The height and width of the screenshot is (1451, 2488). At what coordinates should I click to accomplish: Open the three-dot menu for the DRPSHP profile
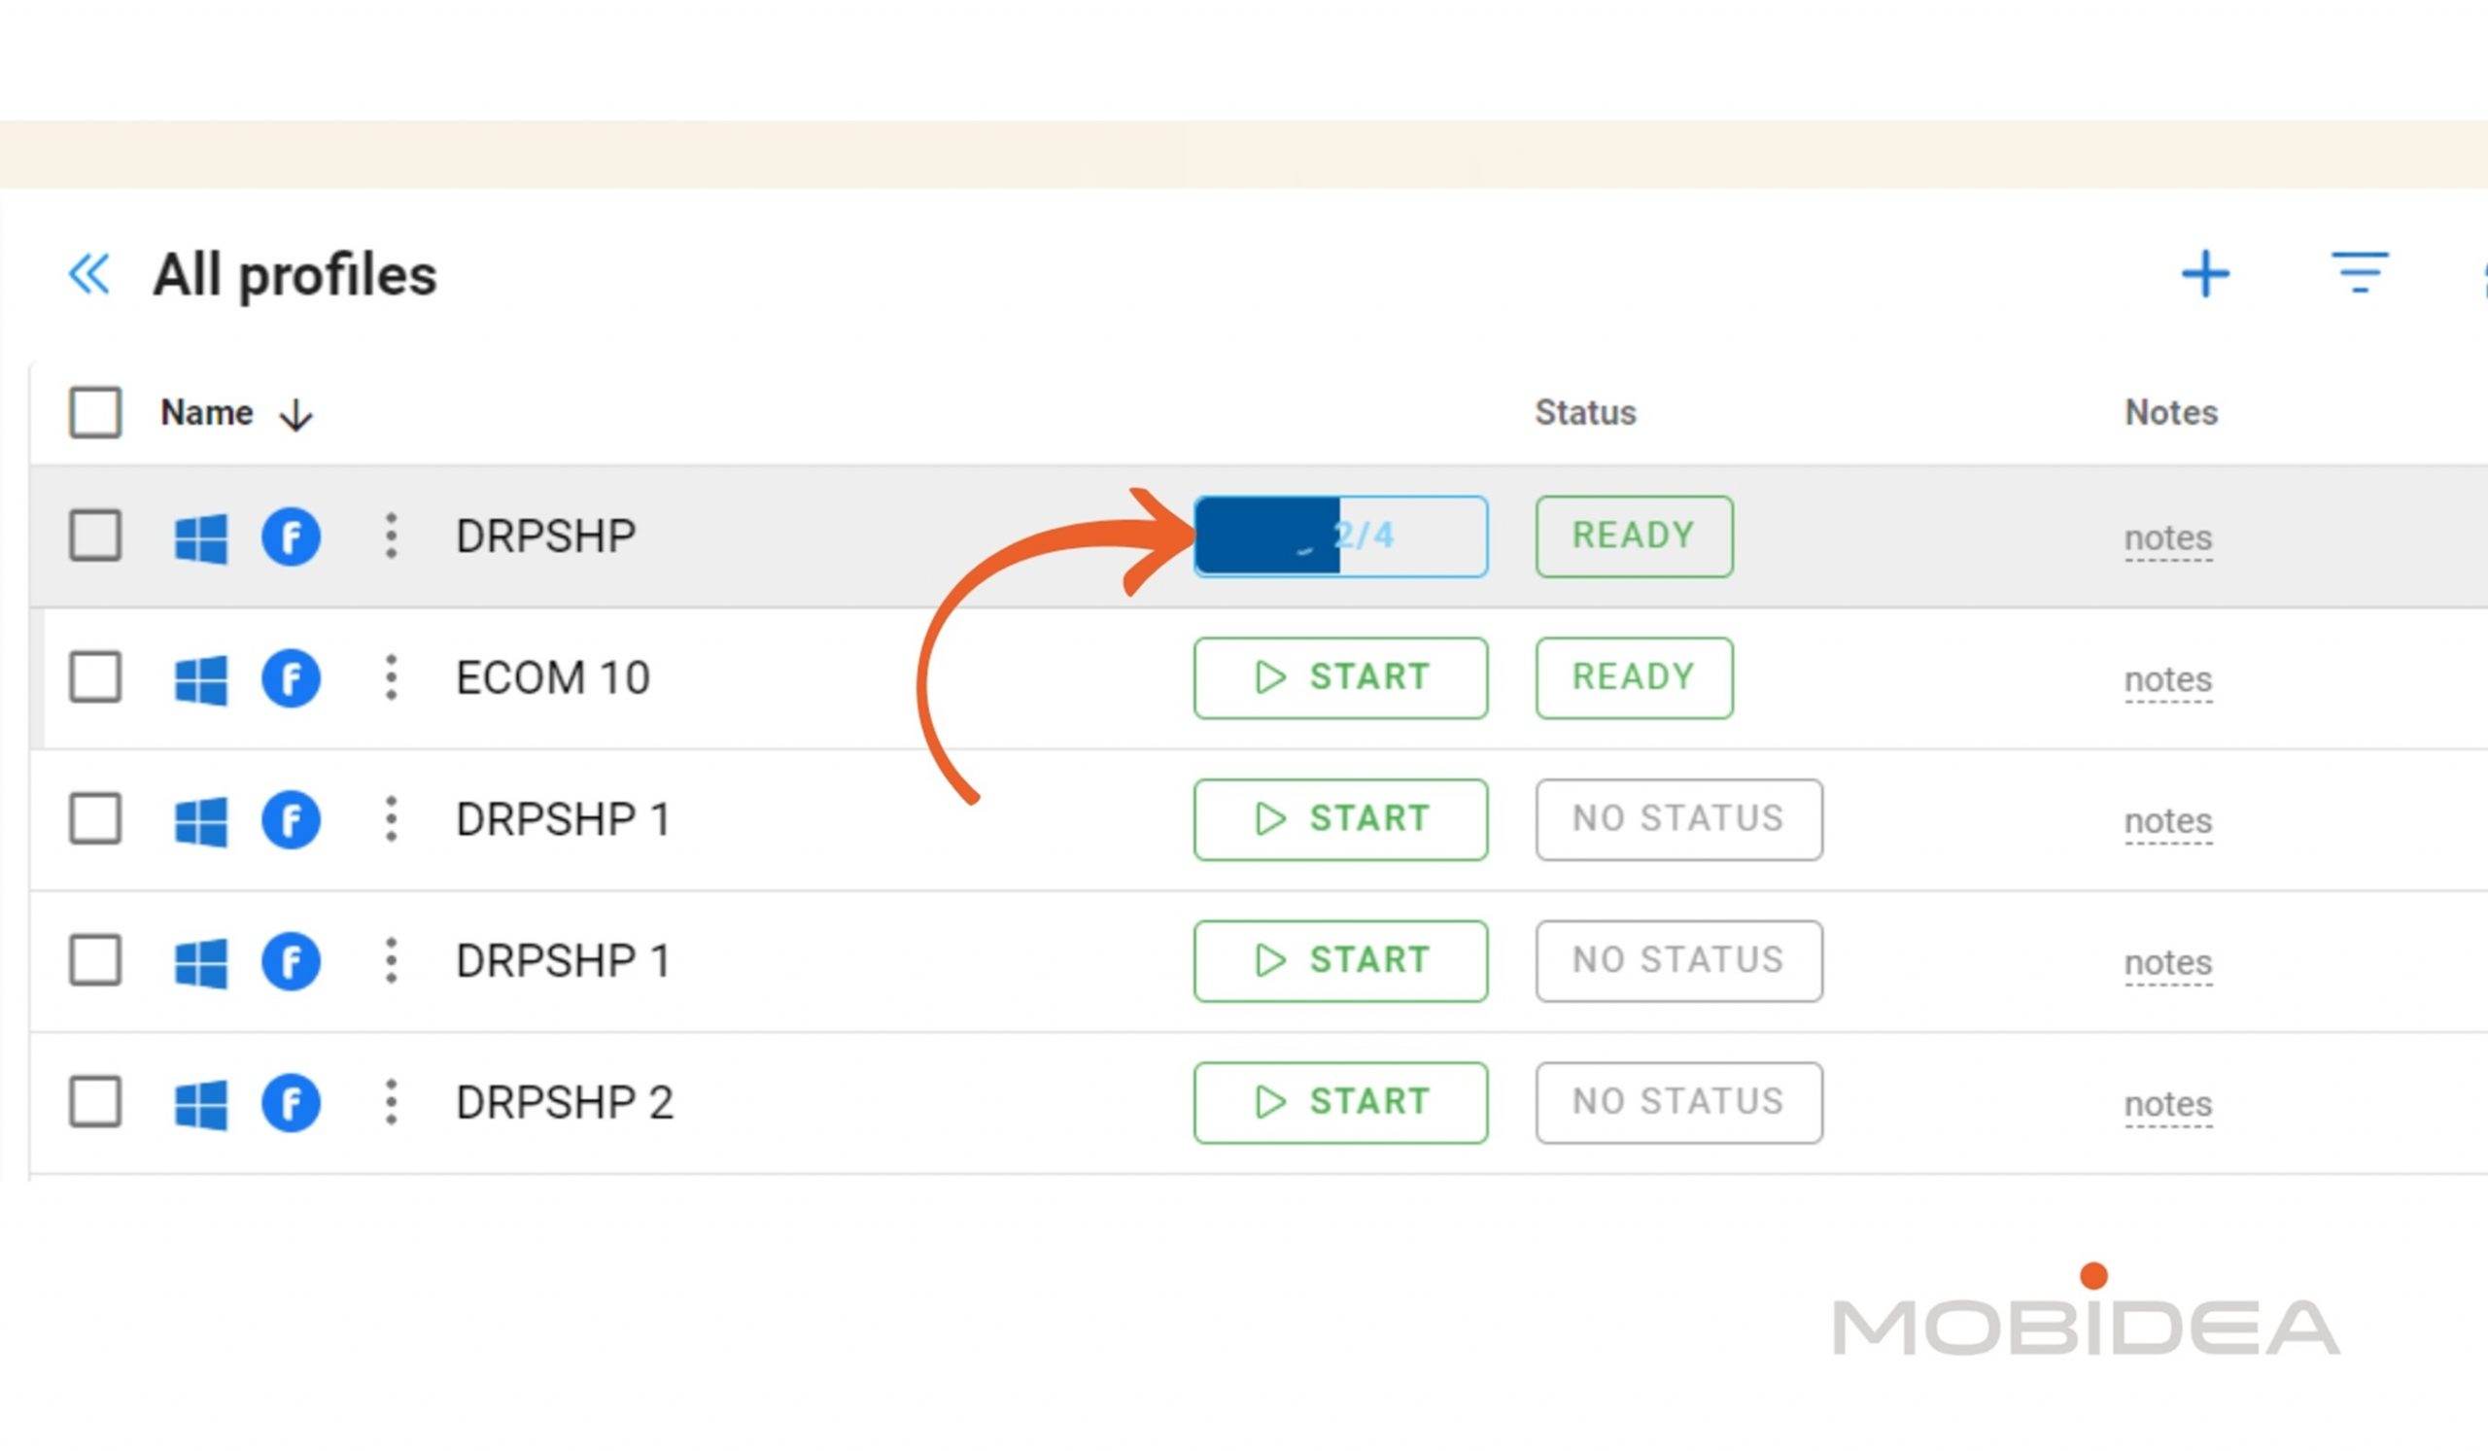point(391,535)
